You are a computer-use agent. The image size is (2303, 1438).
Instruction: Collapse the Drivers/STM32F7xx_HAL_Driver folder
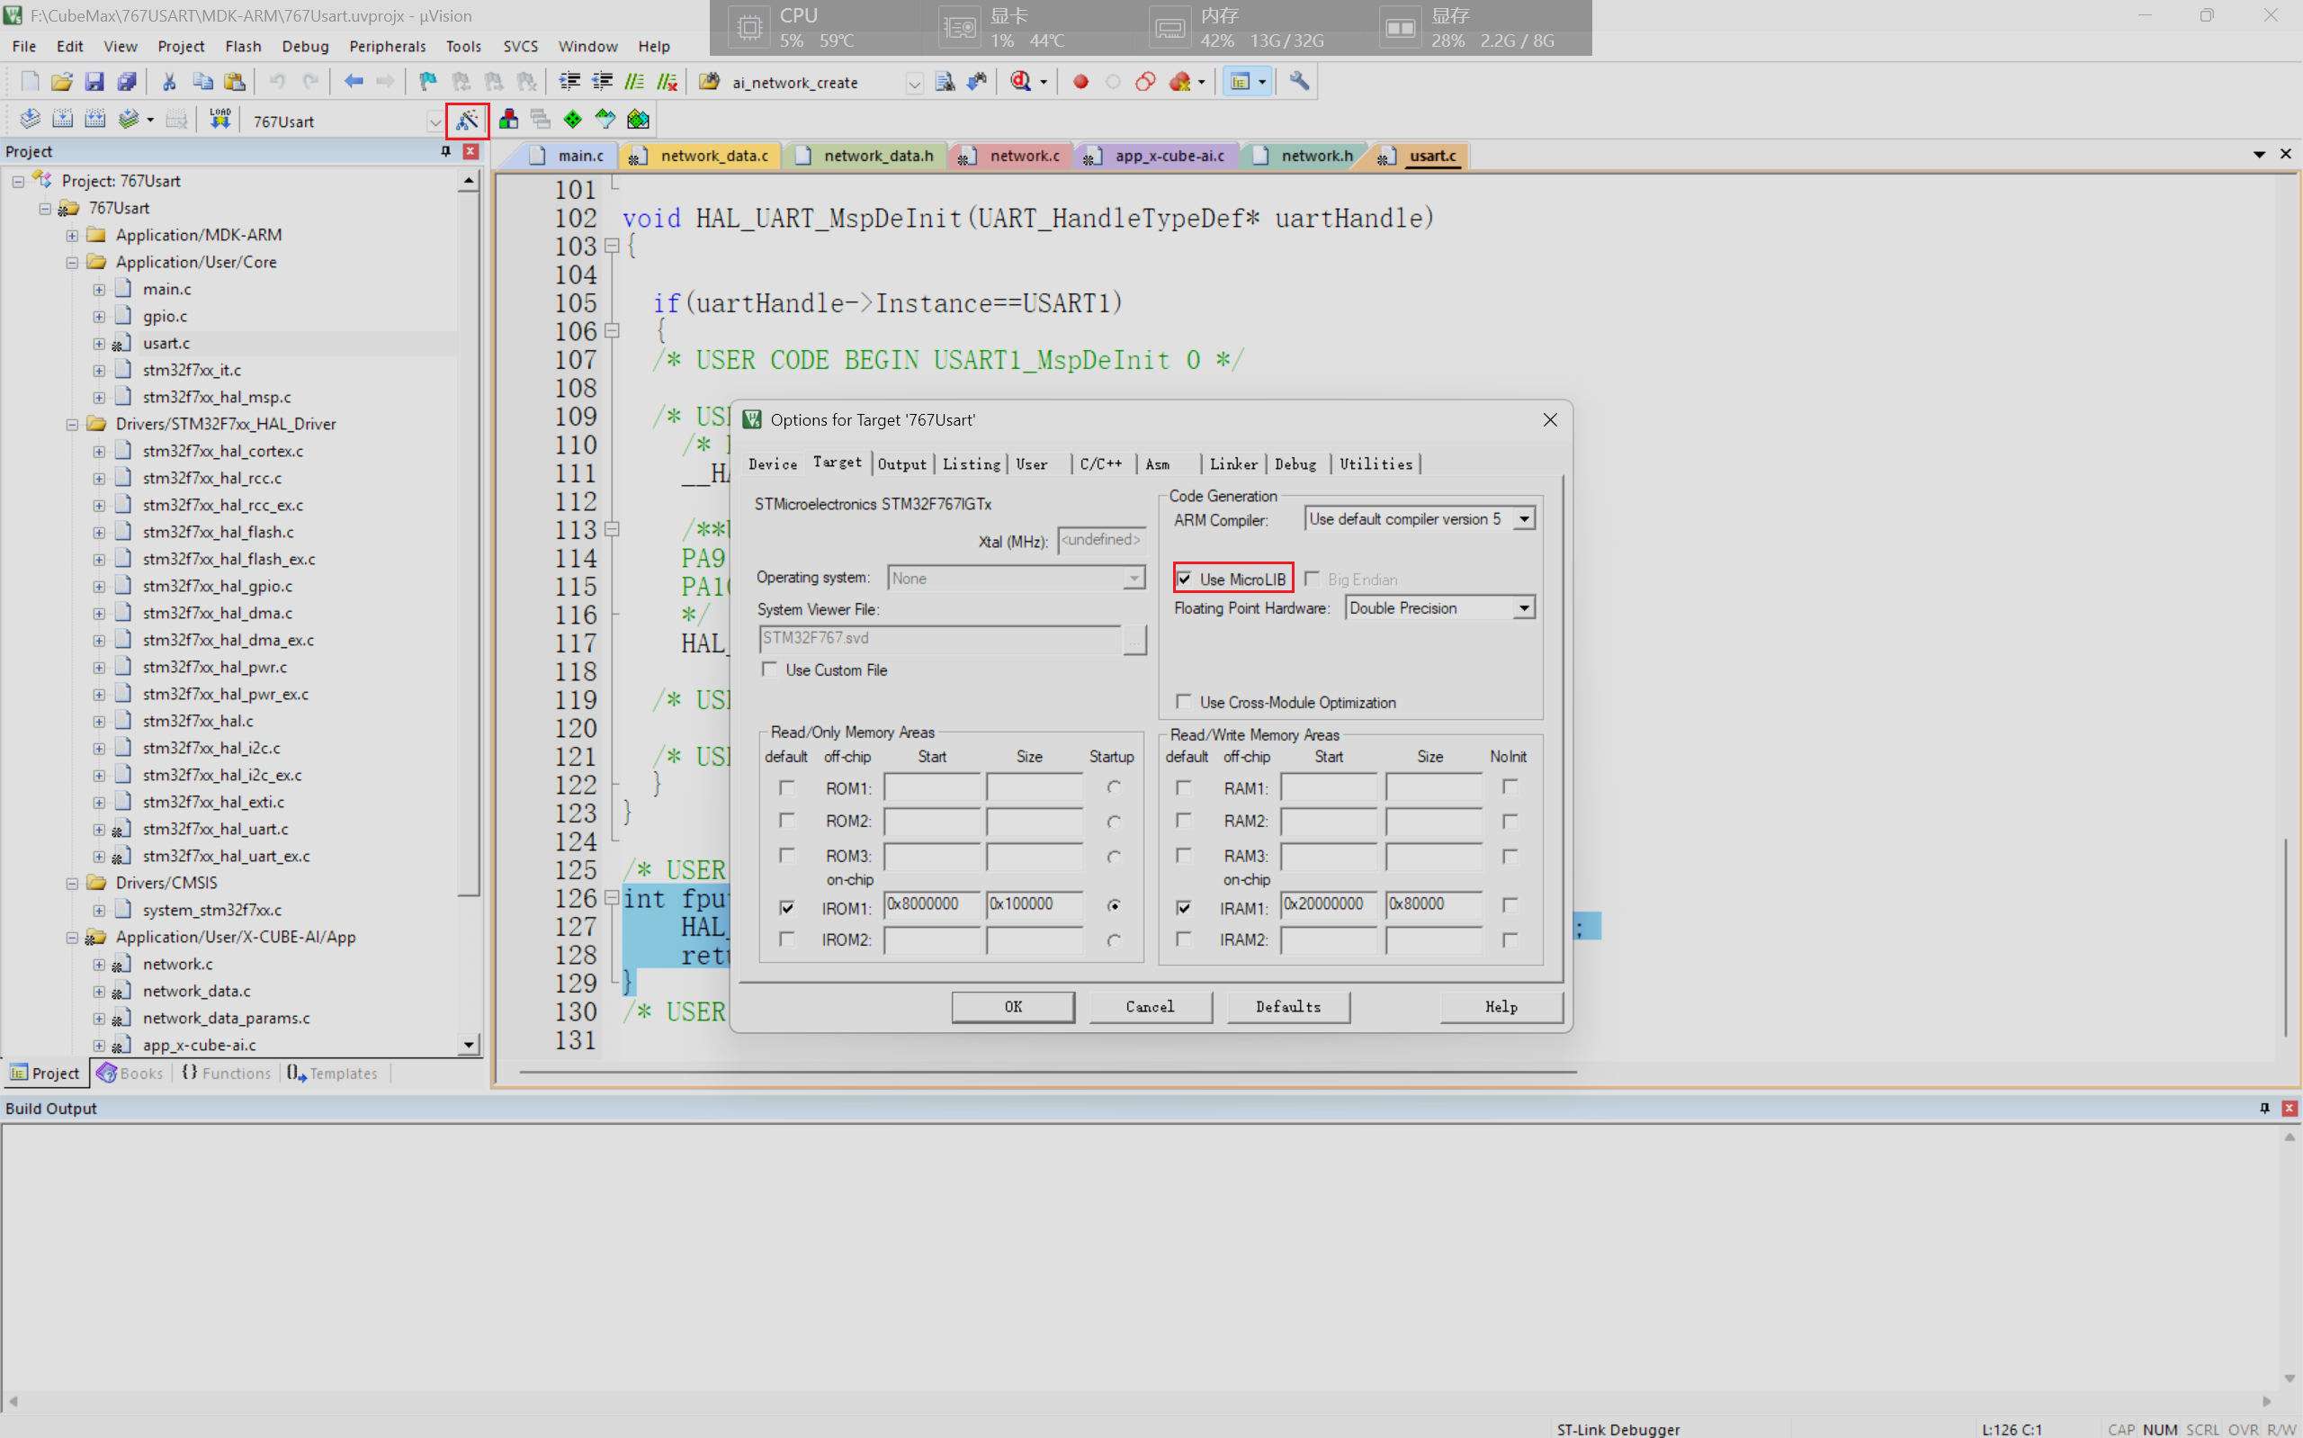pos(72,424)
